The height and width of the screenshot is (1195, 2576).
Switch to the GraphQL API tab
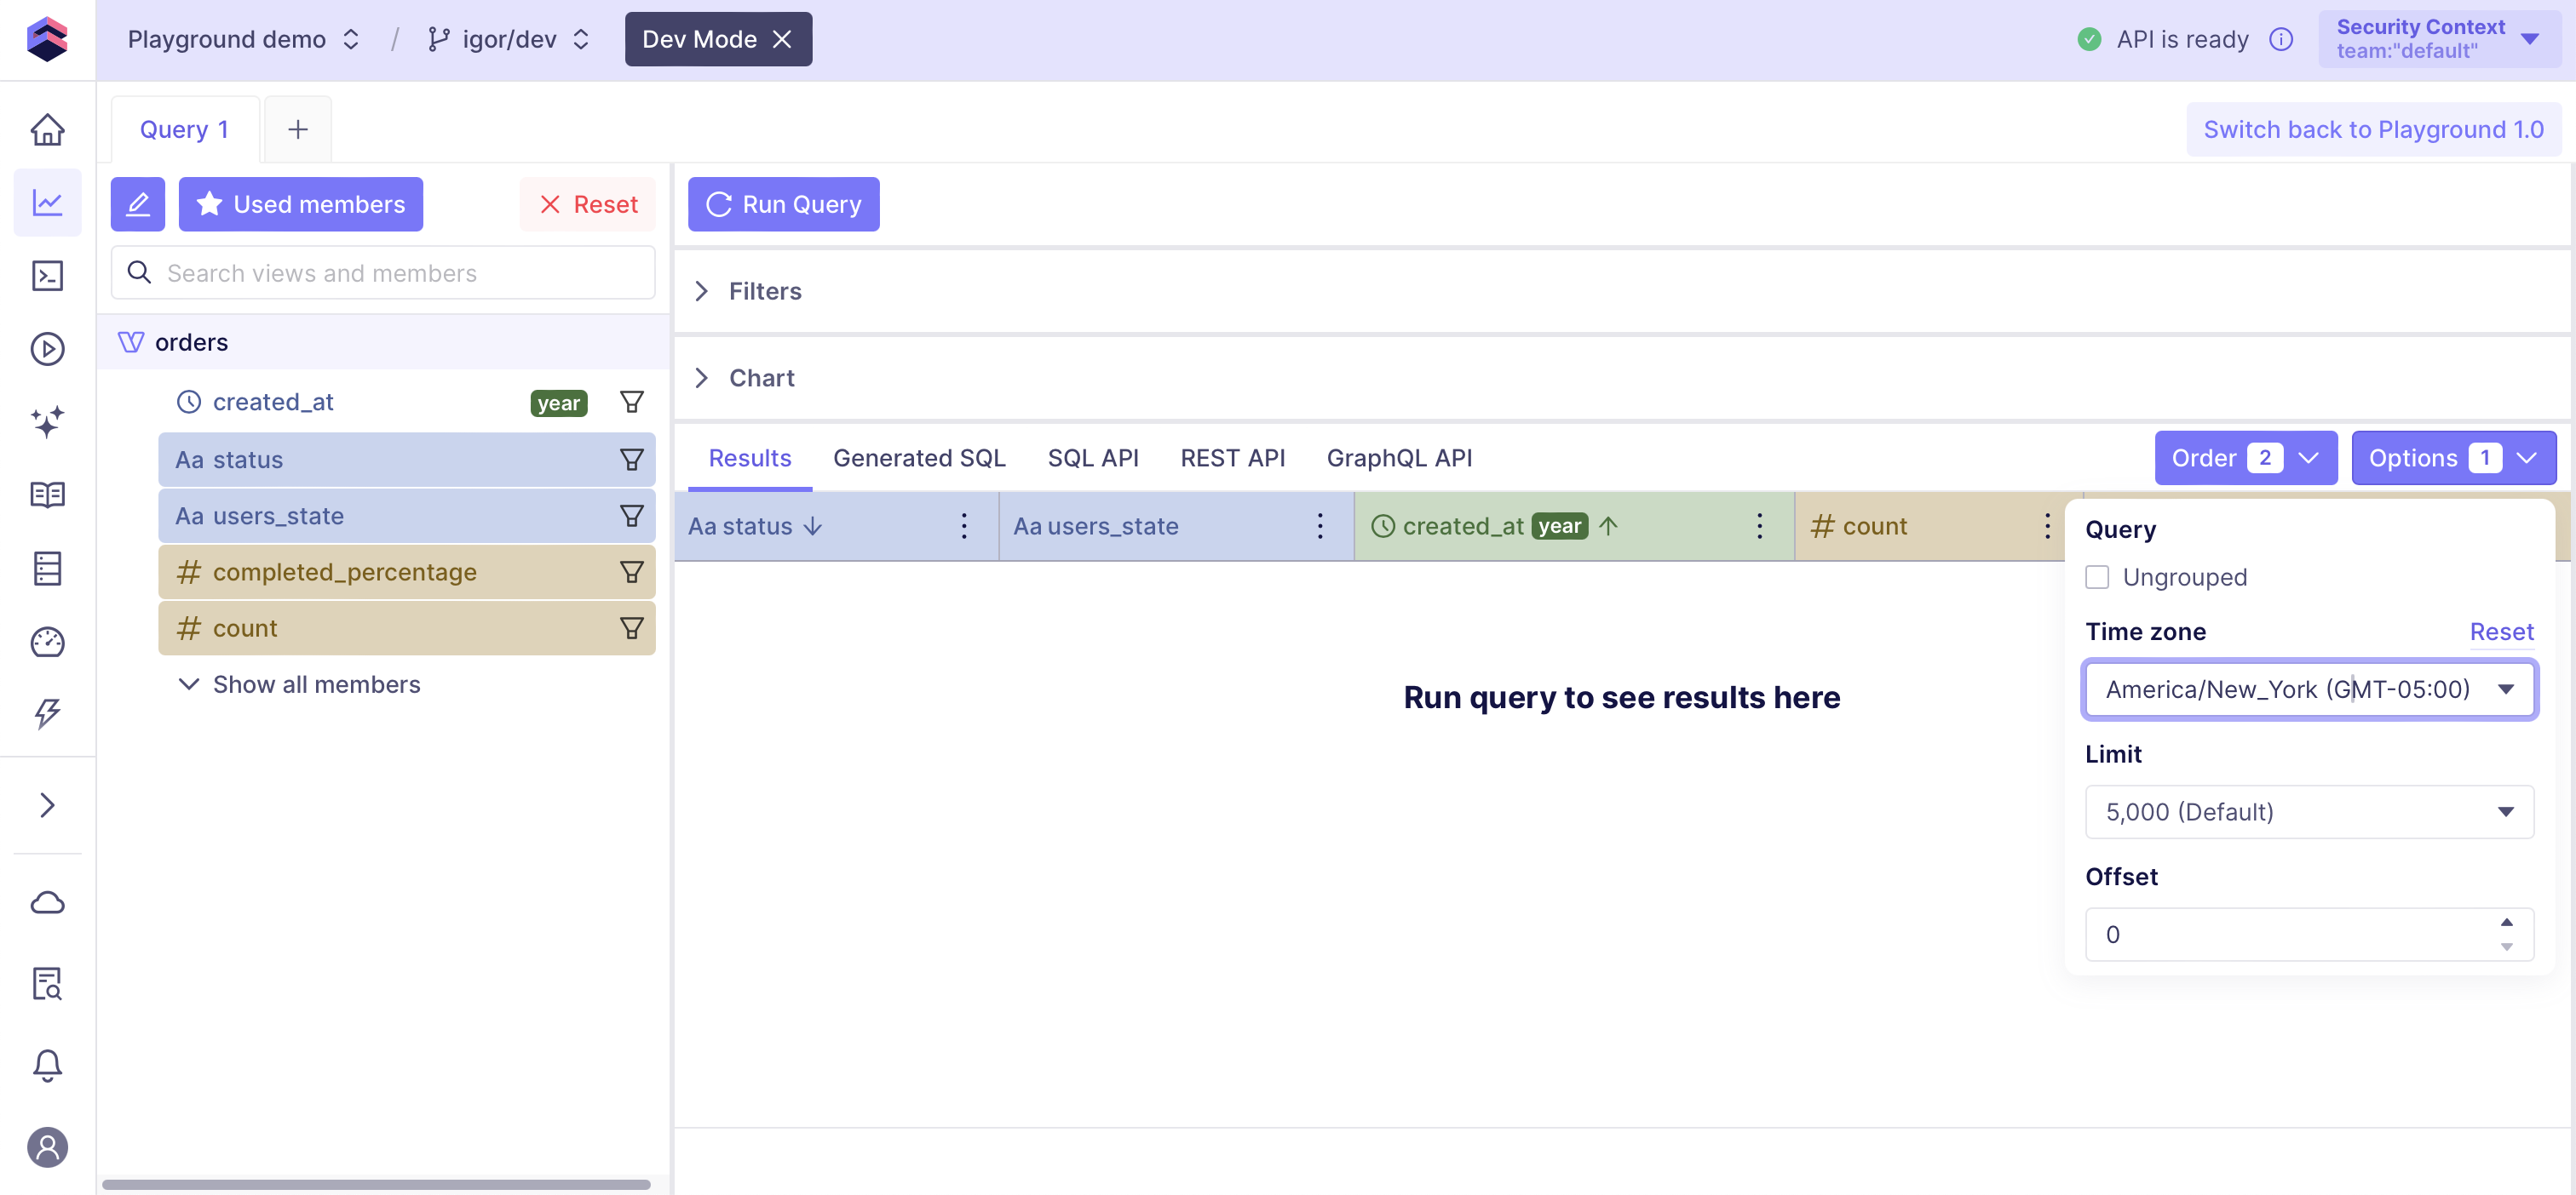(1398, 458)
